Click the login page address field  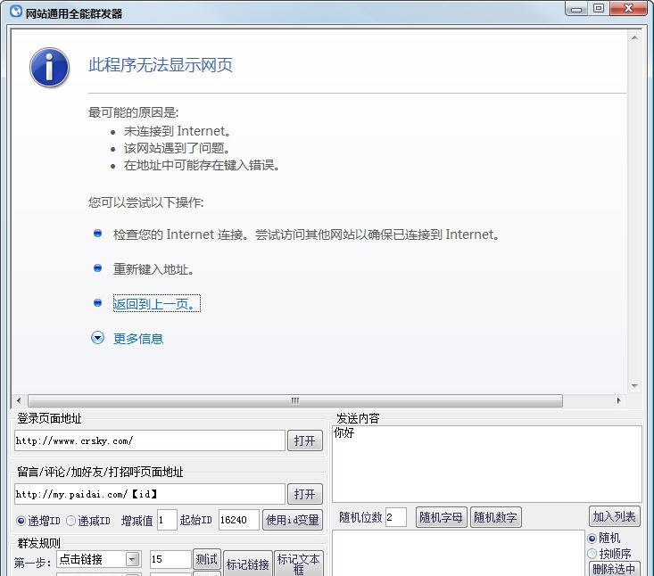click(x=150, y=440)
